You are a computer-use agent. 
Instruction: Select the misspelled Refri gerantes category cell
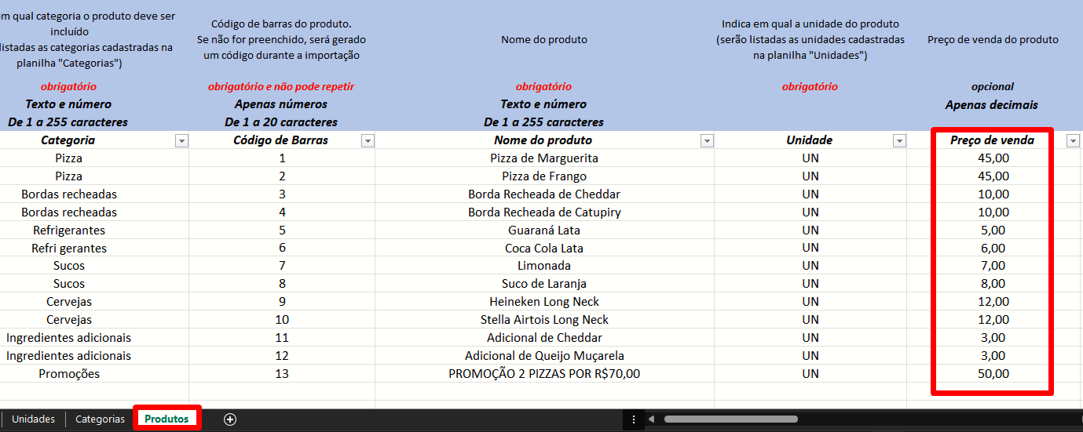tap(69, 249)
